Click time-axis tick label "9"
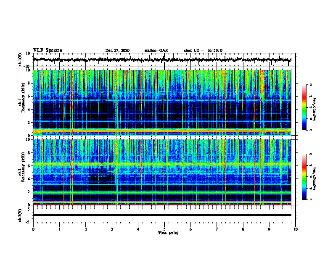 [x=269, y=229]
